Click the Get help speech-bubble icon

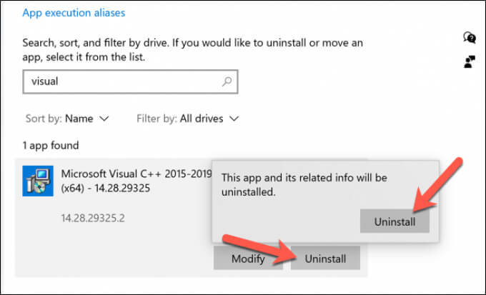pos(470,38)
